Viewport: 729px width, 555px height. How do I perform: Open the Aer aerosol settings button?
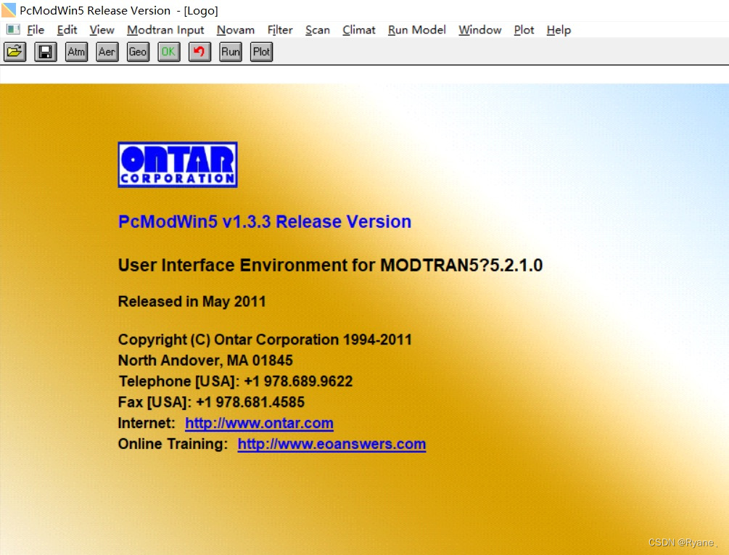pos(107,52)
